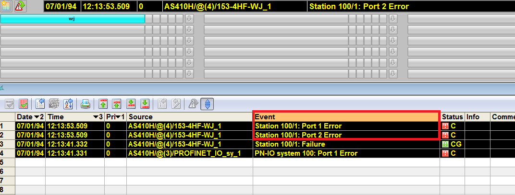Select 'Station 100/1: Failure' event cell

[346, 144]
